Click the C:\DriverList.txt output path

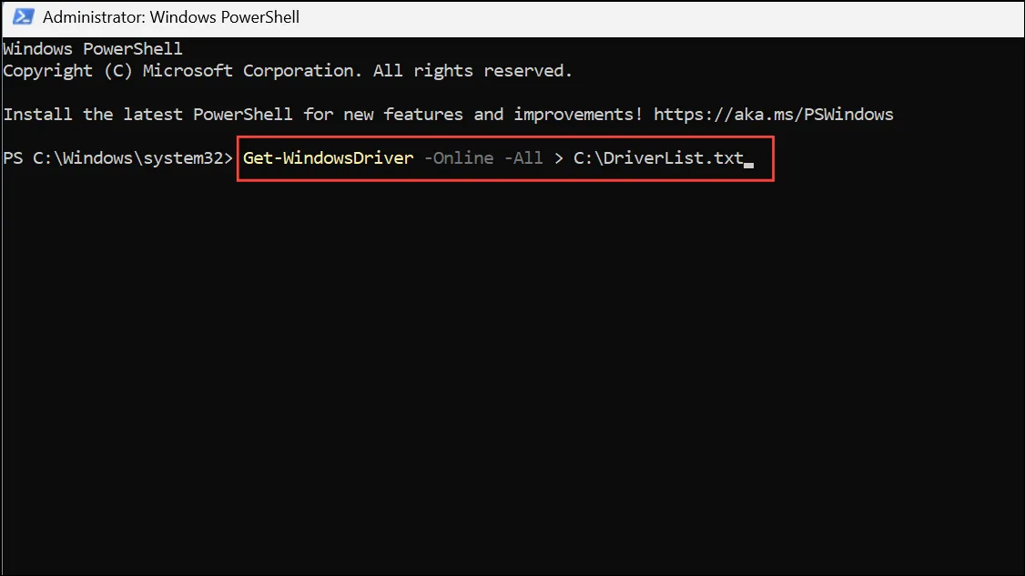tap(658, 158)
